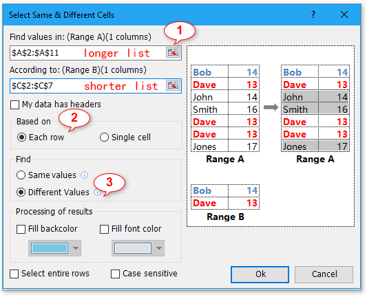367x297 pixels.
Task: Click the blue backcolor swatch
Action: [50, 248]
